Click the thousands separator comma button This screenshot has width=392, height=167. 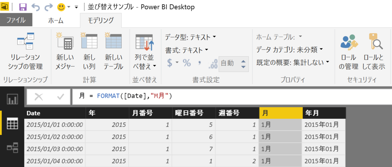point(199,63)
